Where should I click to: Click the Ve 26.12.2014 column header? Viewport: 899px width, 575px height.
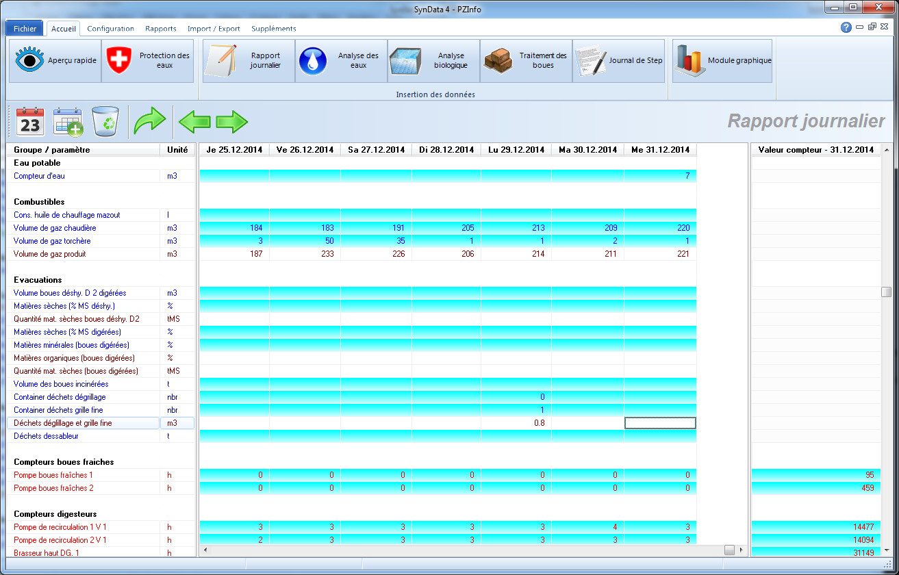305,150
